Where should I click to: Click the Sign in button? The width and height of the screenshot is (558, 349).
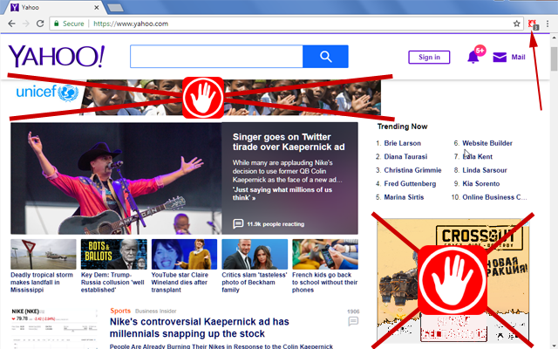[429, 57]
